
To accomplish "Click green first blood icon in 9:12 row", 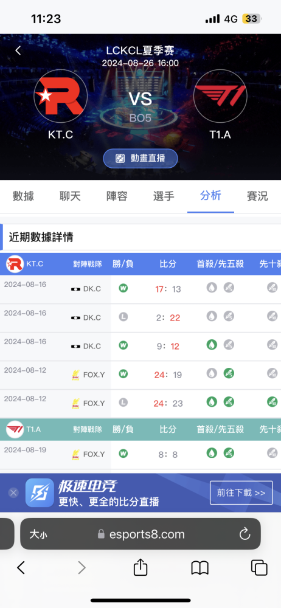I will (x=212, y=345).
